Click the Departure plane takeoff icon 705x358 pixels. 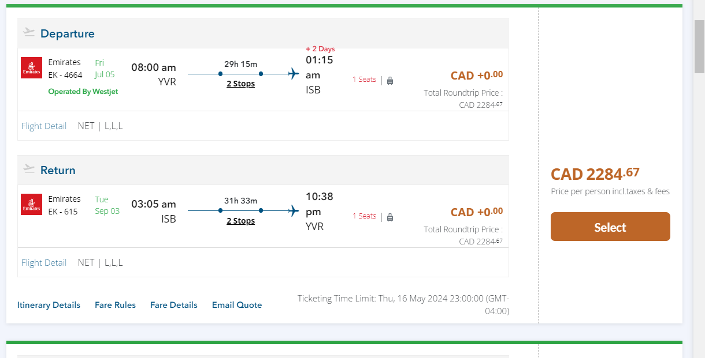(x=29, y=32)
